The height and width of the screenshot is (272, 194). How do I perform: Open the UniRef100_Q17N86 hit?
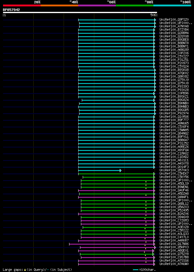[174, 244]
